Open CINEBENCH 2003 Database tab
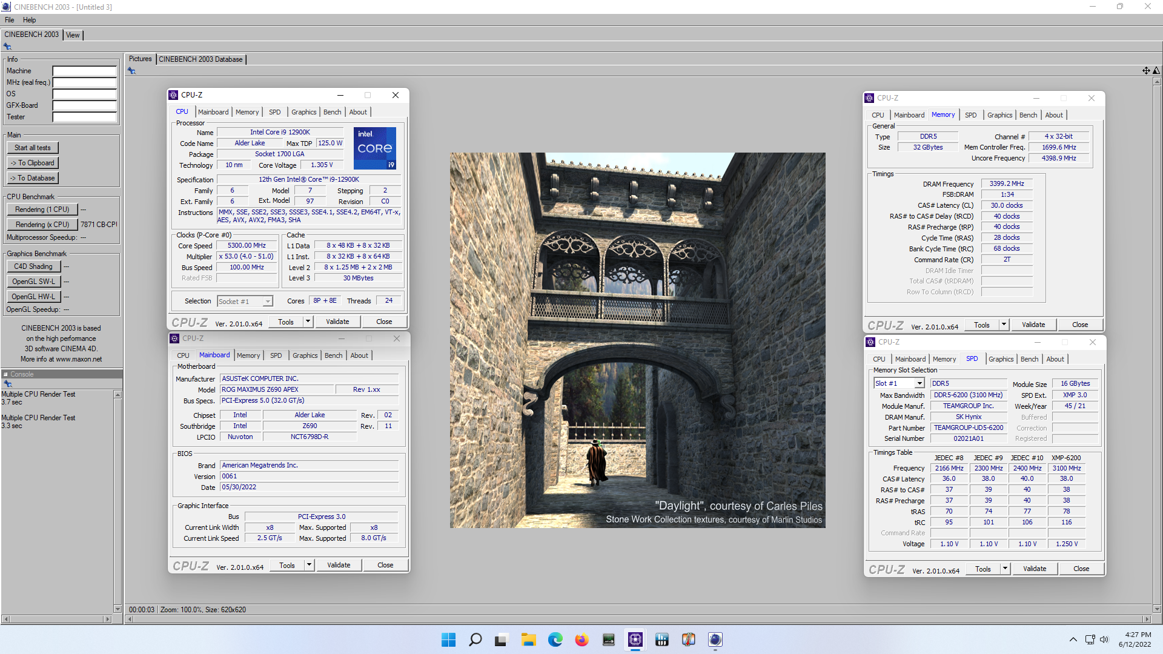 200,59
